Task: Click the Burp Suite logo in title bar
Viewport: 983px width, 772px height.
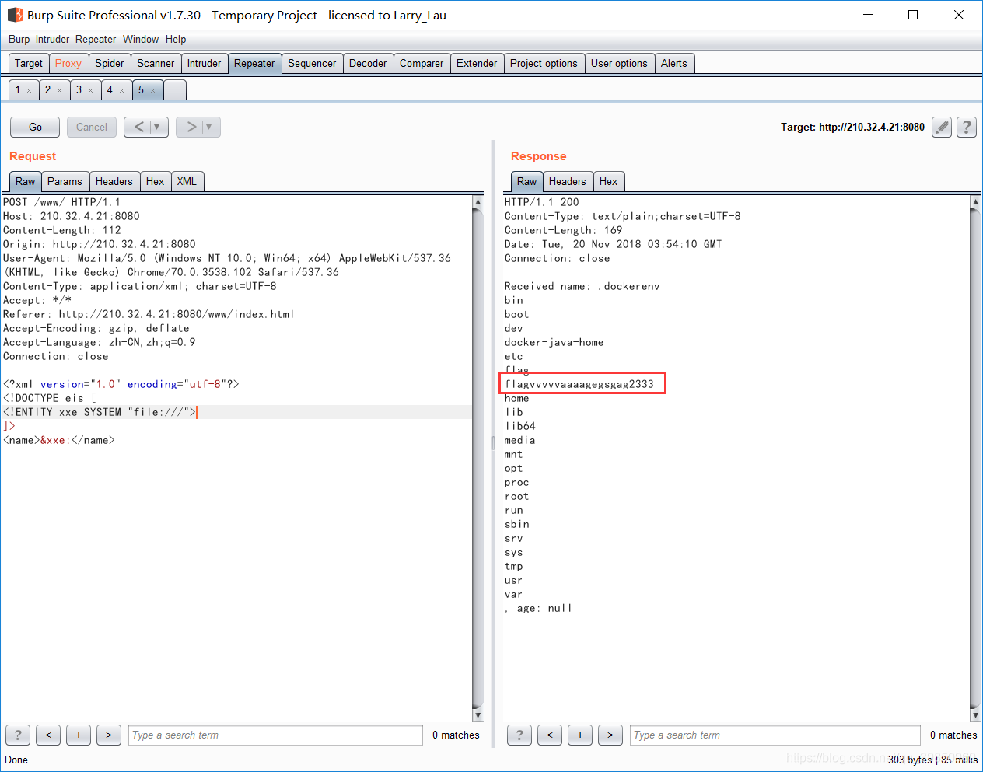Action: coord(15,15)
